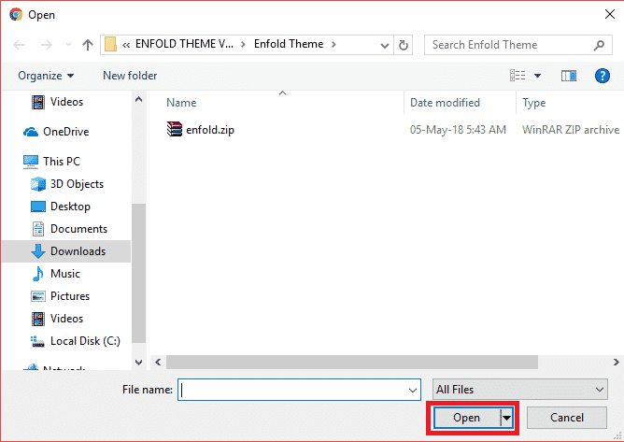Sort by Name column header
This screenshot has height=442, width=624.
click(181, 103)
